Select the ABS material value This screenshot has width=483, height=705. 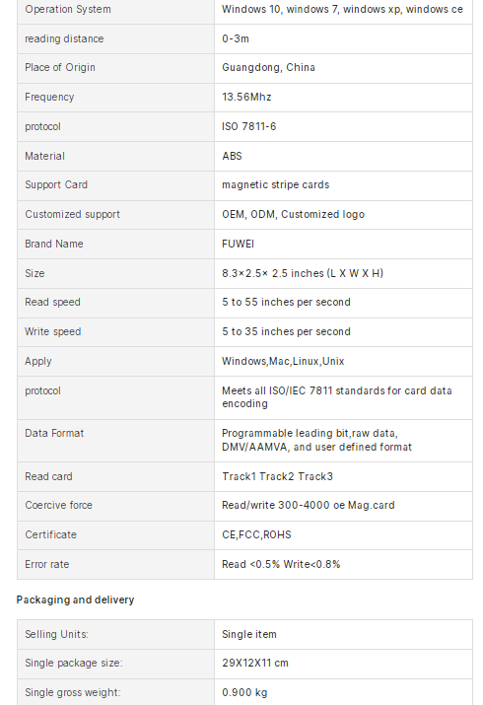(x=232, y=157)
